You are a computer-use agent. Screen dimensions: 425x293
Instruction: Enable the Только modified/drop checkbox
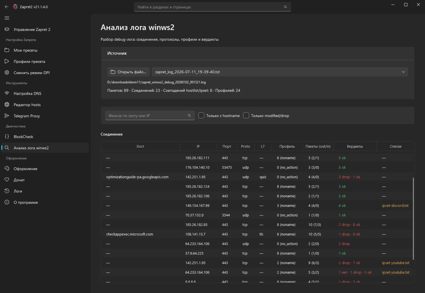pyautogui.click(x=246, y=115)
